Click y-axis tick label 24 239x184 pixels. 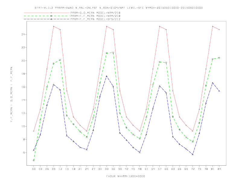click(x=23, y=35)
